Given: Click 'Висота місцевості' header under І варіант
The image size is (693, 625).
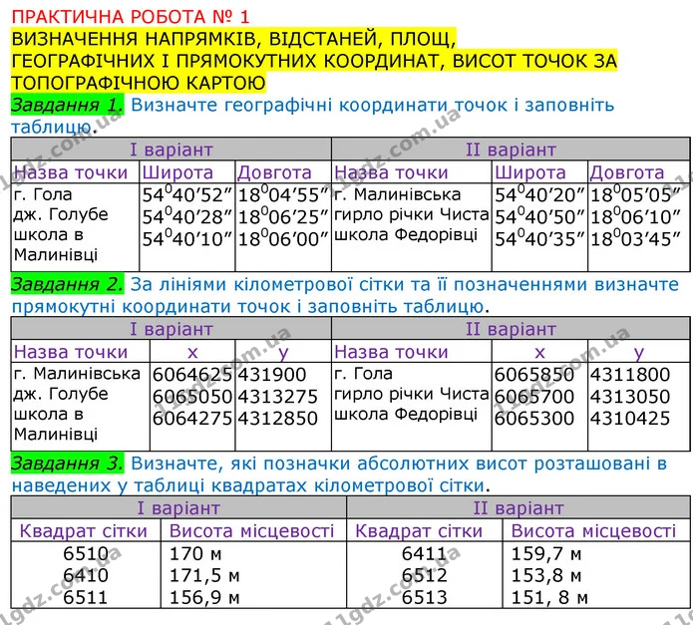Looking at the screenshot, I should tap(252, 531).
